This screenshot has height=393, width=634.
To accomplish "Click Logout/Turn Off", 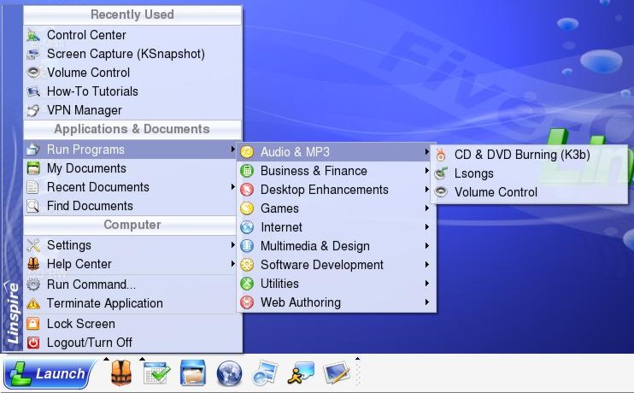I will point(89,343).
